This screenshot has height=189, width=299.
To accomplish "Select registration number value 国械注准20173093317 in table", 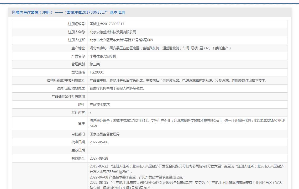I will 107,24.
